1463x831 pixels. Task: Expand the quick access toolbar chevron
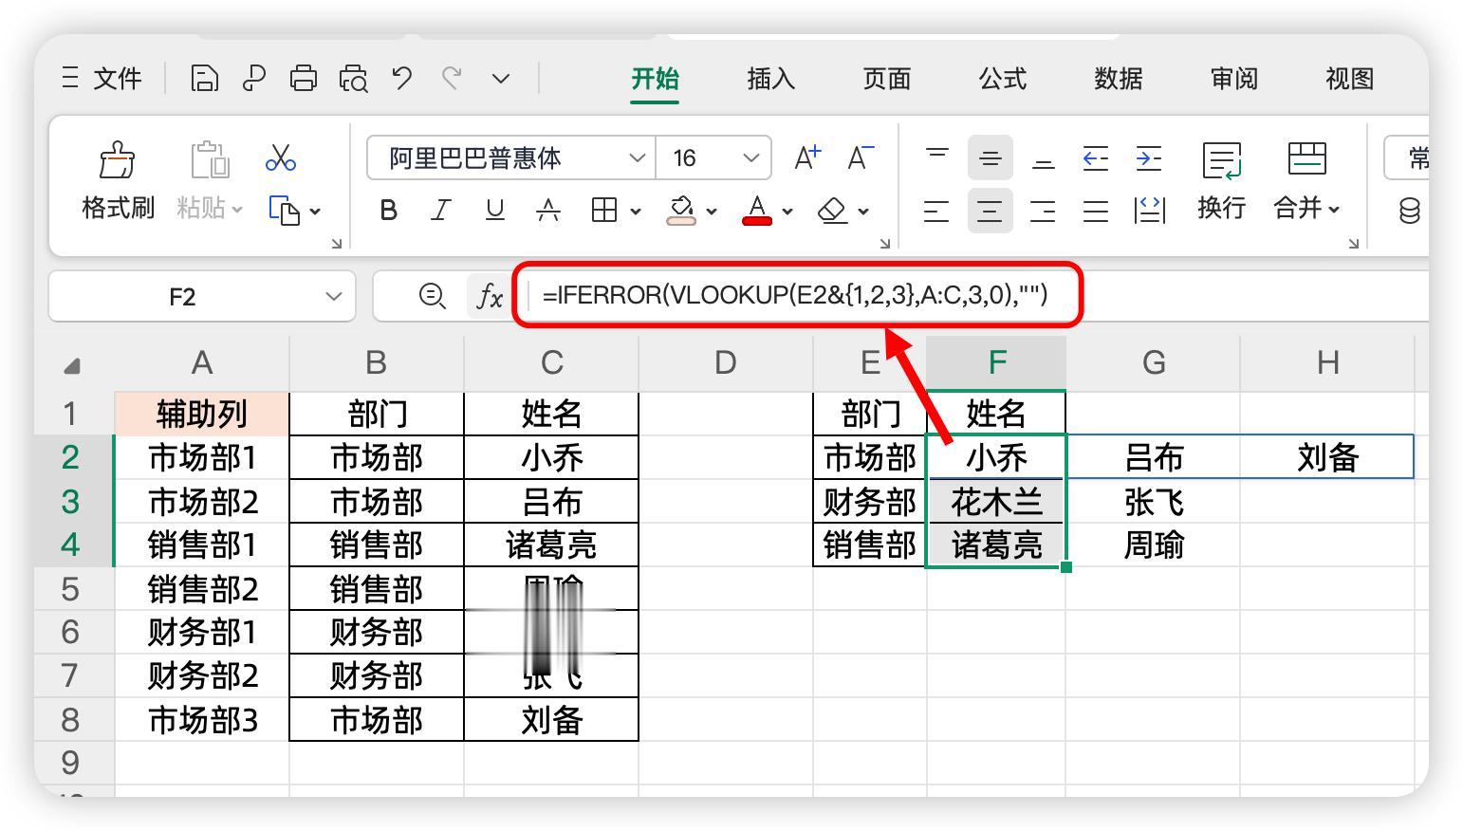tap(501, 79)
